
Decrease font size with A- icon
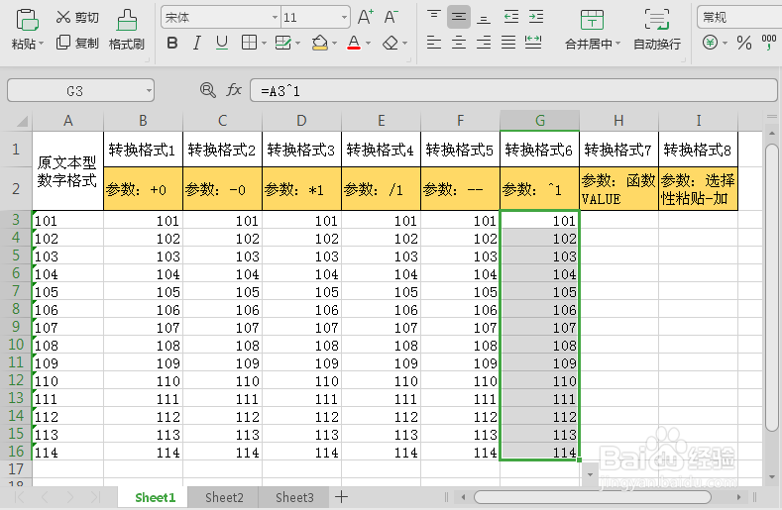[391, 18]
